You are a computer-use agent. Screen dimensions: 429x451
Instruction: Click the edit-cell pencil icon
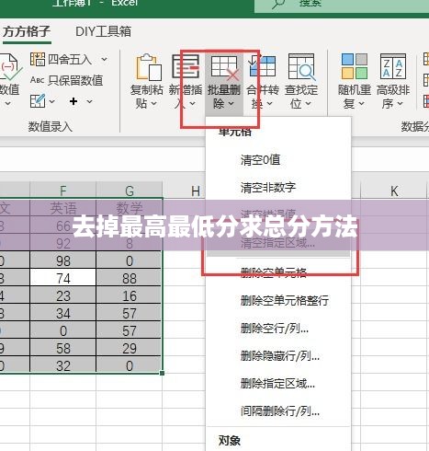pos(38,101)
